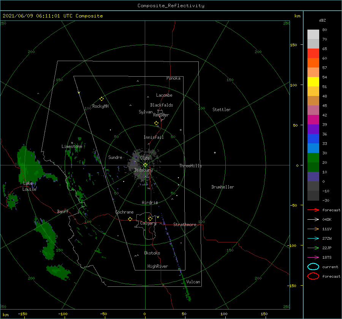The height and width of the screenshot is (319, 342).
Task: Click the Lake Louise label
Action: [x=29, y=186]
